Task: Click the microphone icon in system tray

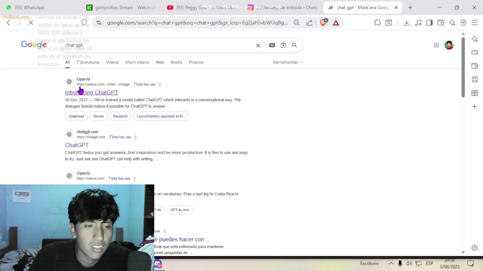Action: pyautogui.click(x=400, y=263)
